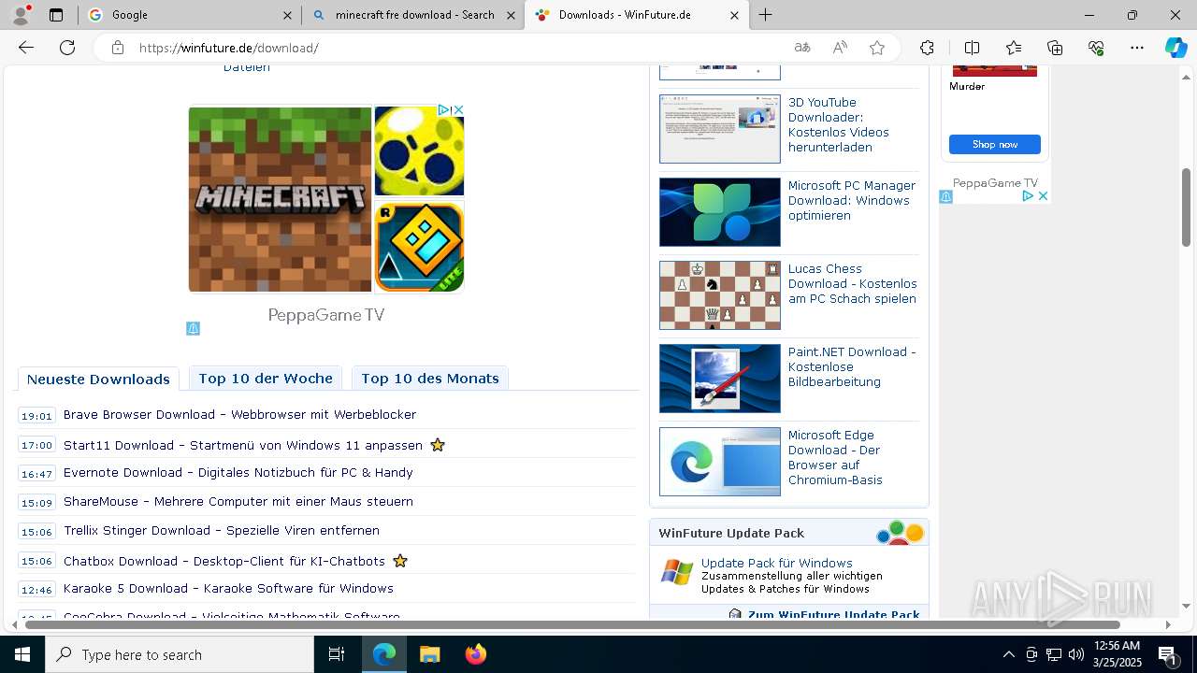Click the translate page icon
This screenshot has width=1197, height=673.
[802, 48]
